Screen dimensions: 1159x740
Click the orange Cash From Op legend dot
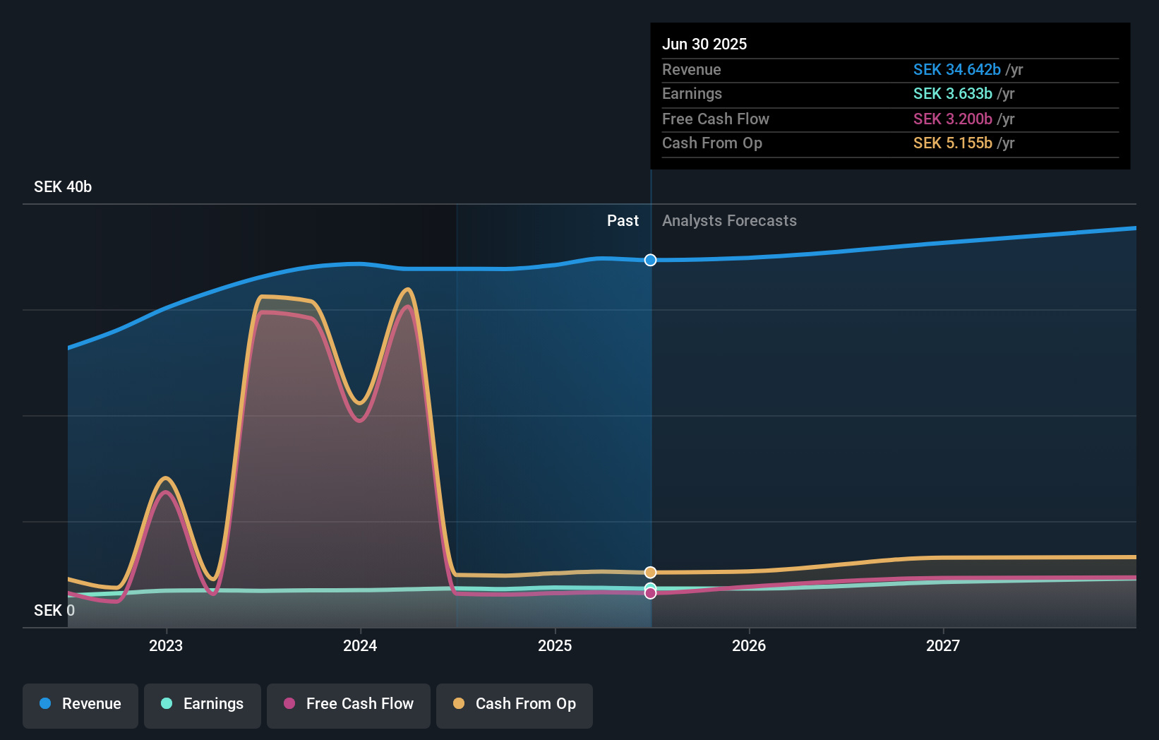459,703
